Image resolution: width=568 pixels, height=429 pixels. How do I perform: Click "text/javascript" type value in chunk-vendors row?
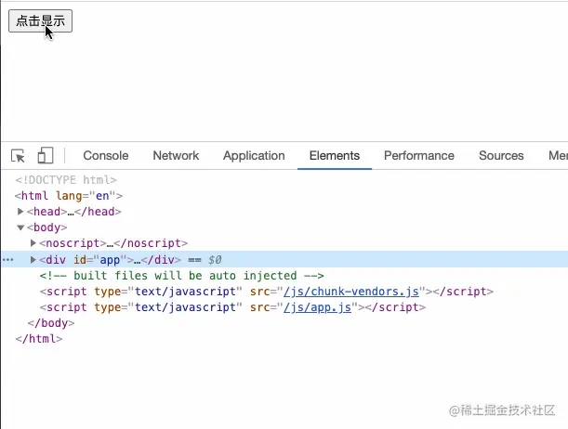185,292
